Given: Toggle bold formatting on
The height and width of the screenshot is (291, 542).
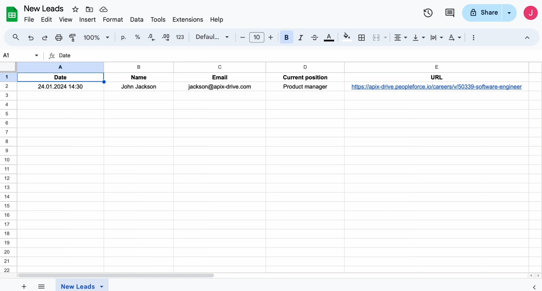Looking at the screenshot, I should 286,37.
